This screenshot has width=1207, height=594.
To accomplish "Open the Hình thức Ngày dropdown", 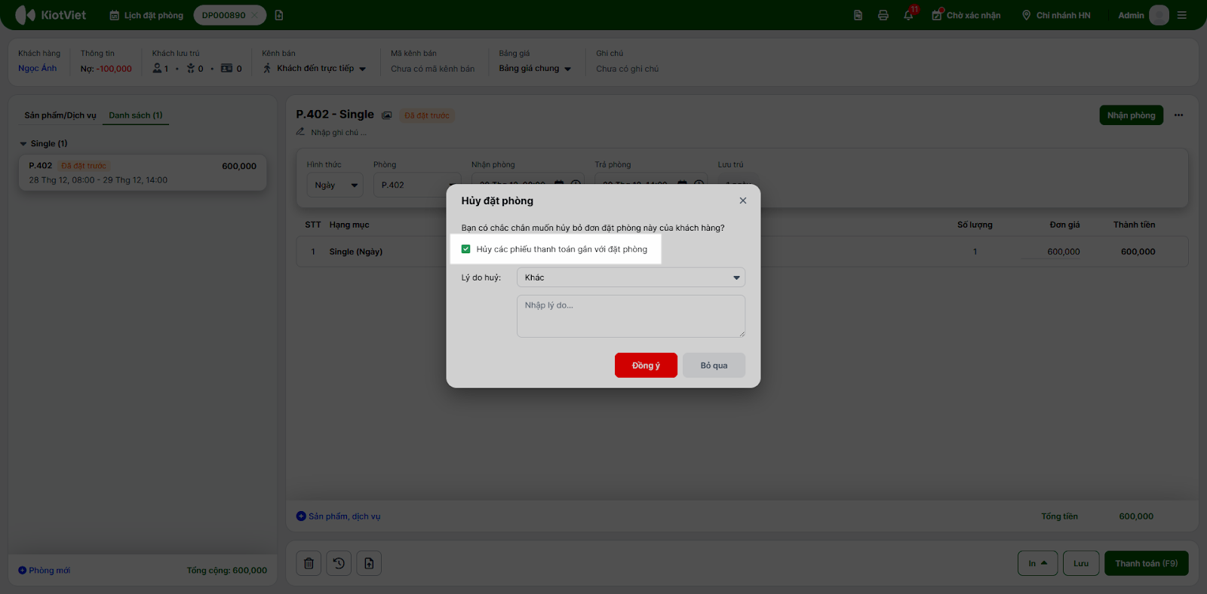I will [335, 185].
